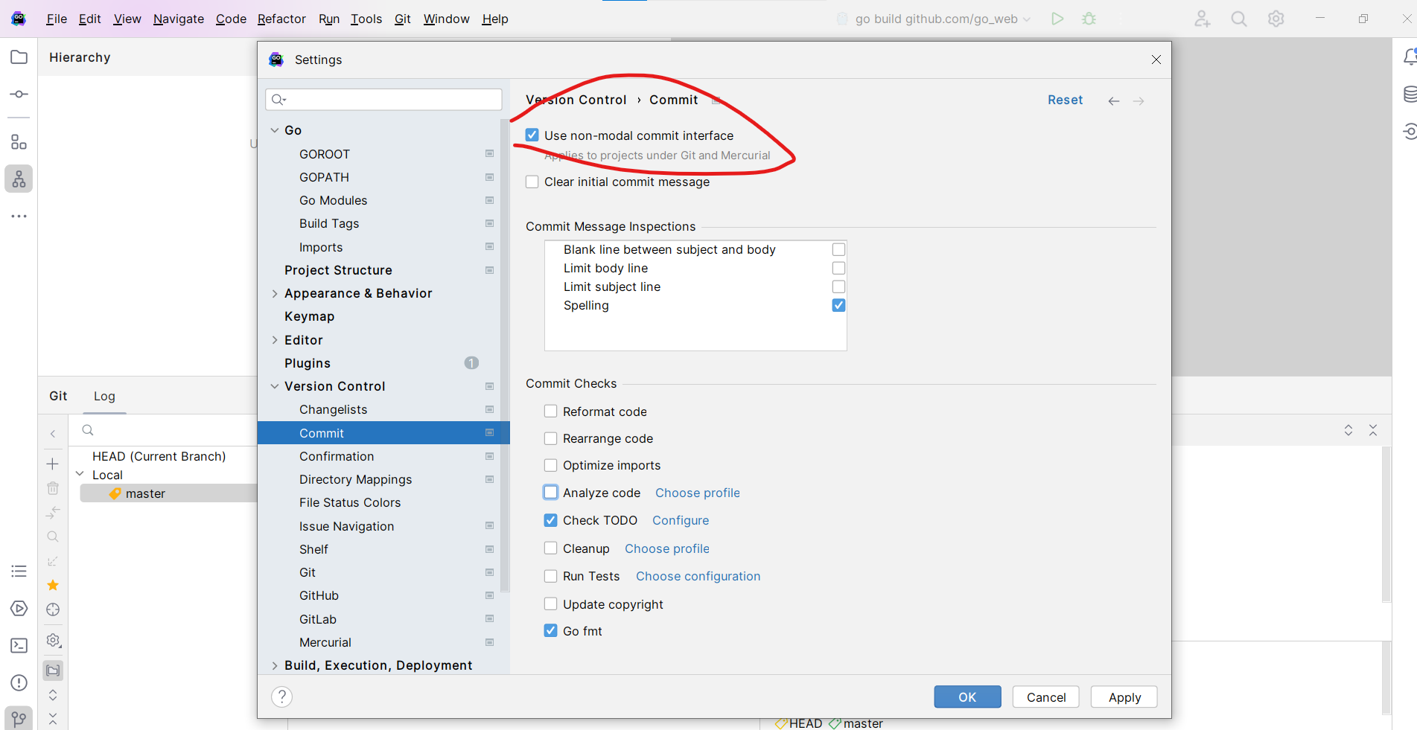The width and height of the screenshot is (1417, 730).
Task: Open the Problems tool window icon
Action: 19,682
